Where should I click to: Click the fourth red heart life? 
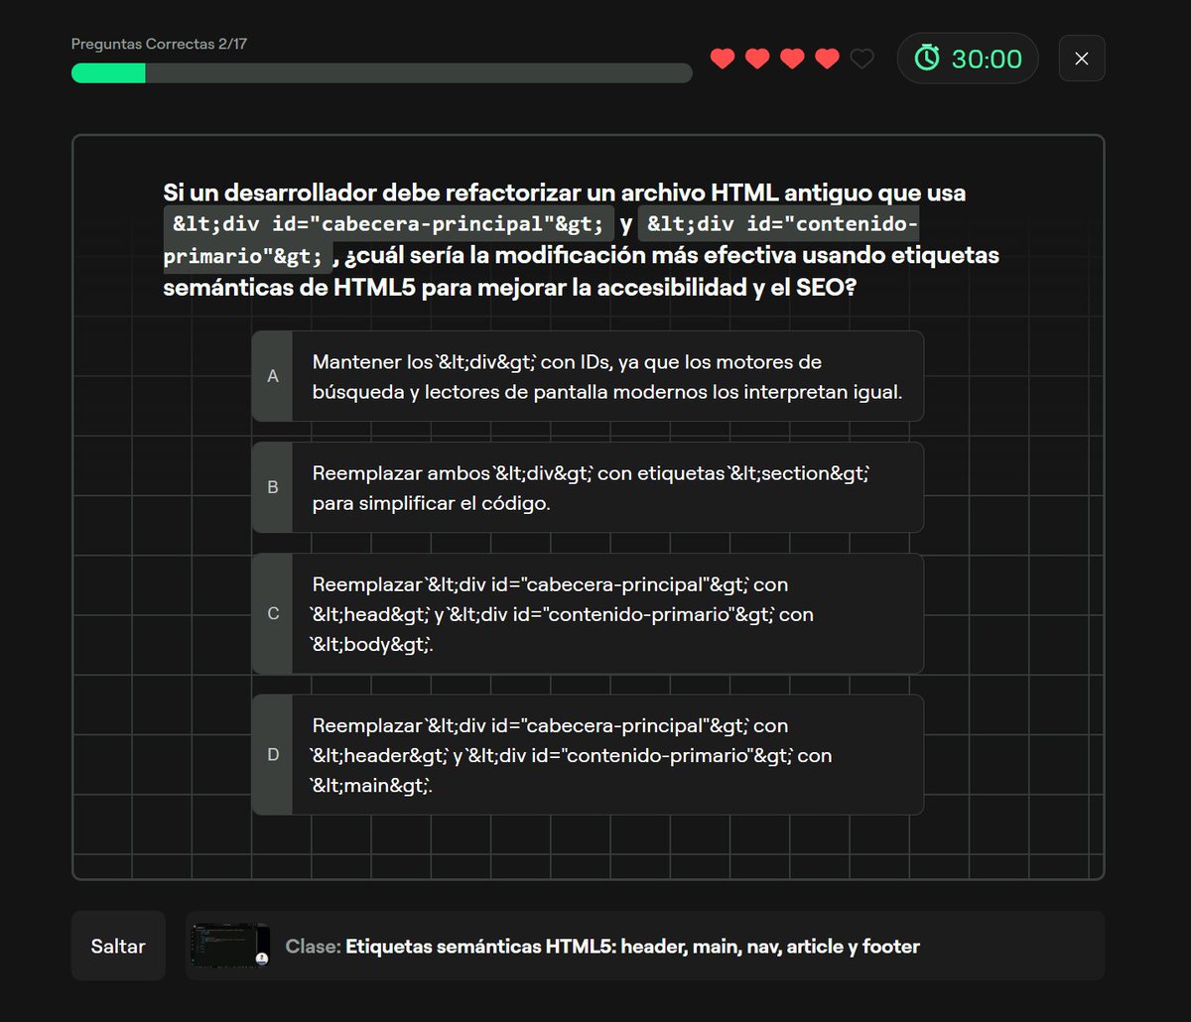(x=827, y=60)
